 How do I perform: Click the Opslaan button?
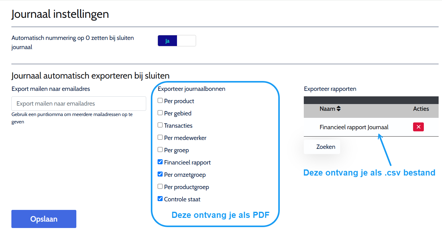point(44,219)
